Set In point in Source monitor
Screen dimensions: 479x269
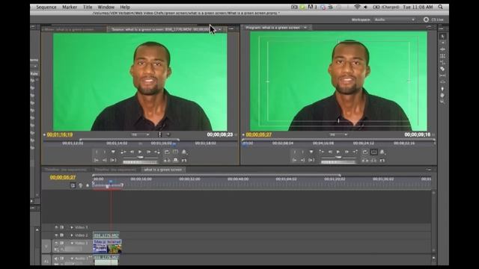click(x=97, y=152)
